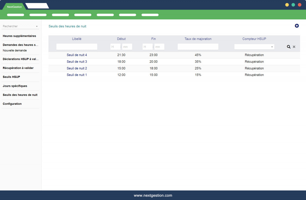Open Heures supplémentaires in the sidebar
This screenshot has height=200, width=306.
(19, 36)
